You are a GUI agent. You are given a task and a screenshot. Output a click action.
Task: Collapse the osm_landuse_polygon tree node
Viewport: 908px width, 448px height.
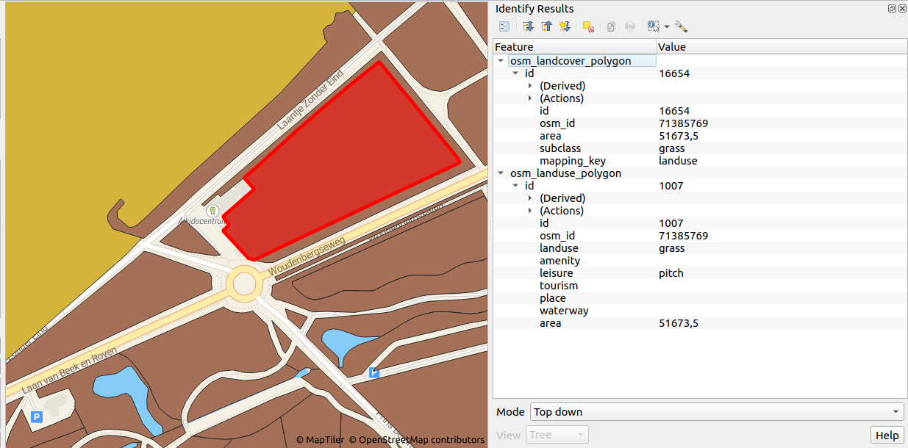[501, 173]
